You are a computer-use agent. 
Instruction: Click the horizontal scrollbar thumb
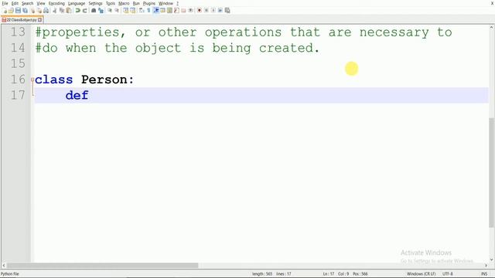(103, 266)
